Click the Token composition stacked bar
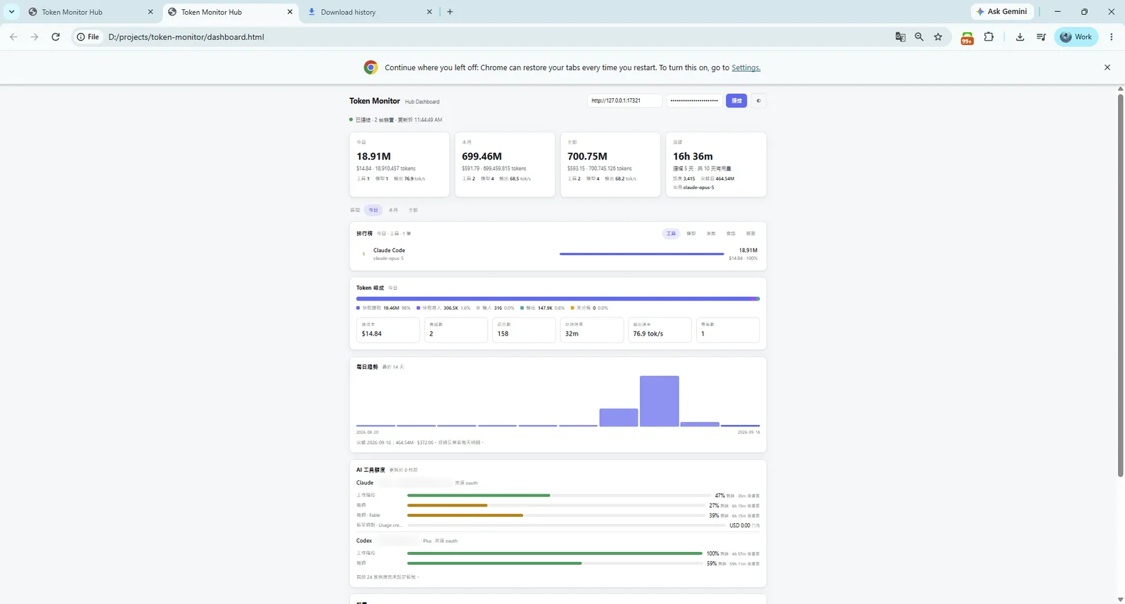The height and width of the screenshot is (604, 1125). pyautogui.click(x=558, y=298)
